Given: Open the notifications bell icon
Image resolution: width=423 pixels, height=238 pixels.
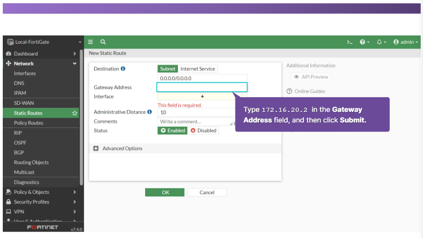Looking at the screenshot, I should point(379,42).
